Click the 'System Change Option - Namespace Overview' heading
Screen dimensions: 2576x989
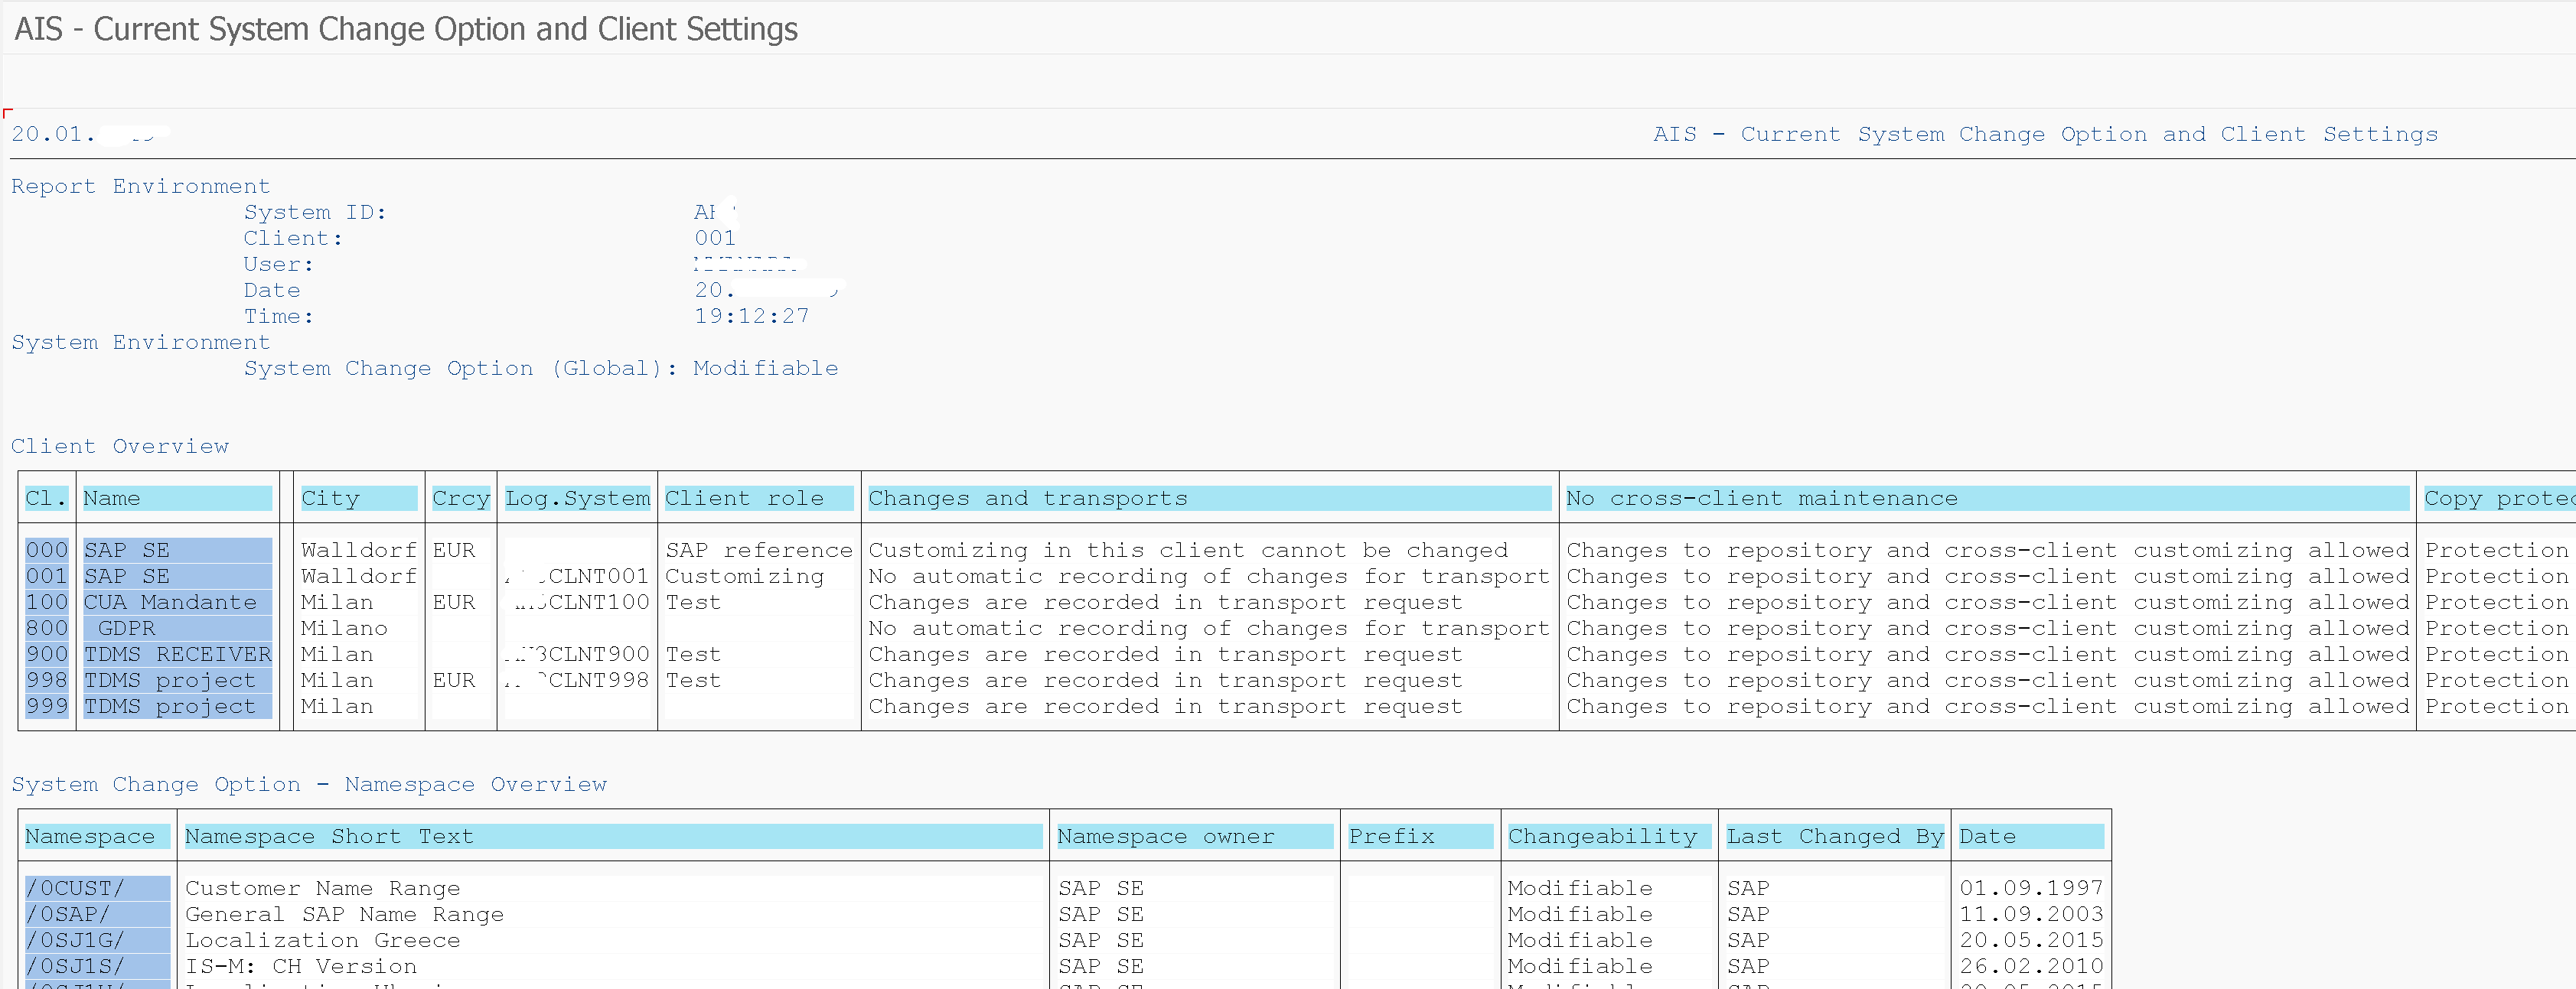pos(309,784)
